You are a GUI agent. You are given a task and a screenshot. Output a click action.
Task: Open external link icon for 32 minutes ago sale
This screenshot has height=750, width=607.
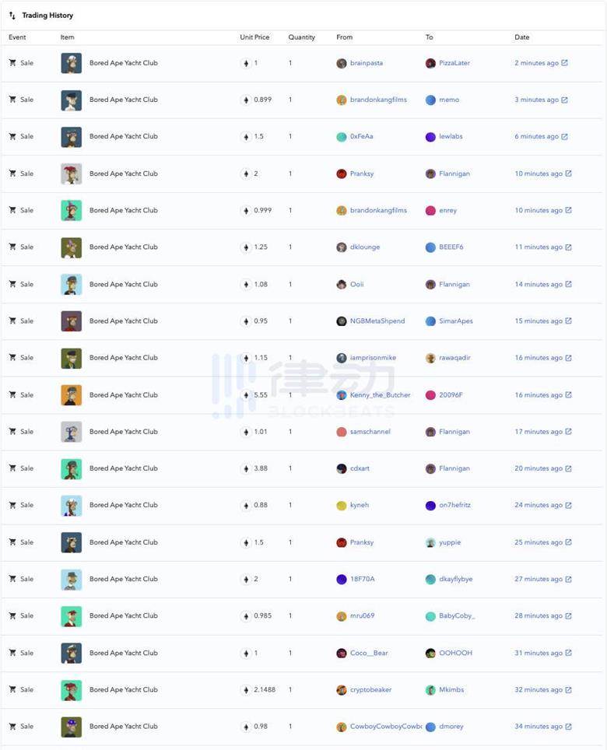coord(568,690)
